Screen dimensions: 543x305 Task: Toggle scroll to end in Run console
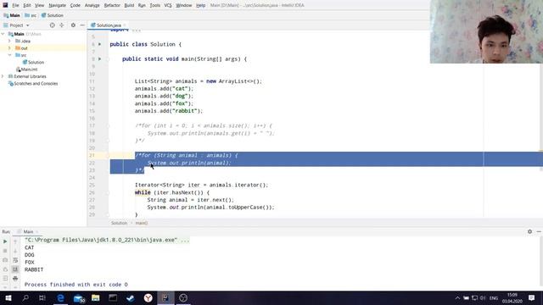click(x=15, y=269)
